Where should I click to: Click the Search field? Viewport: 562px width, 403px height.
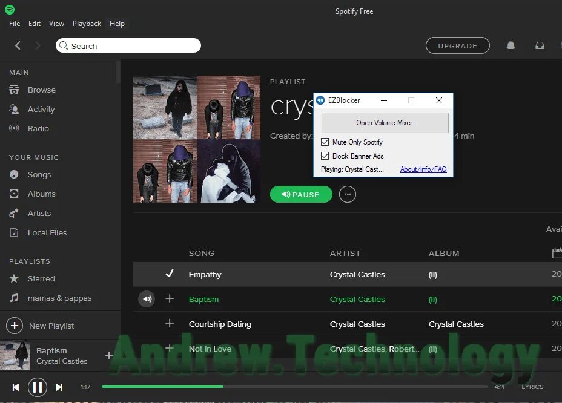128,45
